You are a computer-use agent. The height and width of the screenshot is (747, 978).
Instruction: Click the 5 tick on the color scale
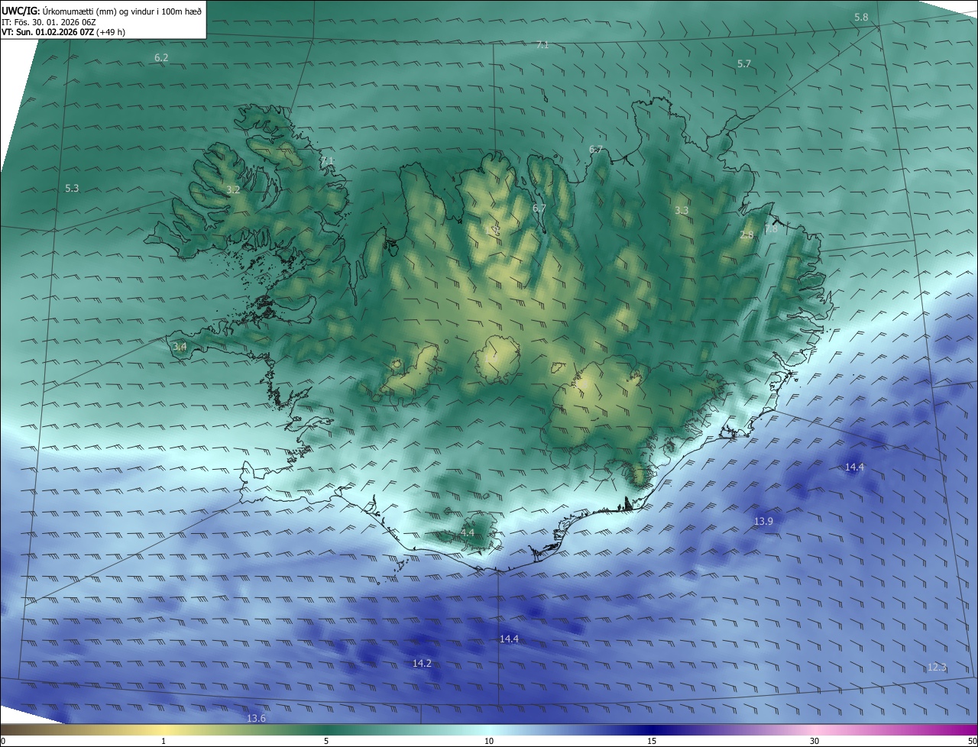click(x=326, y=741)
